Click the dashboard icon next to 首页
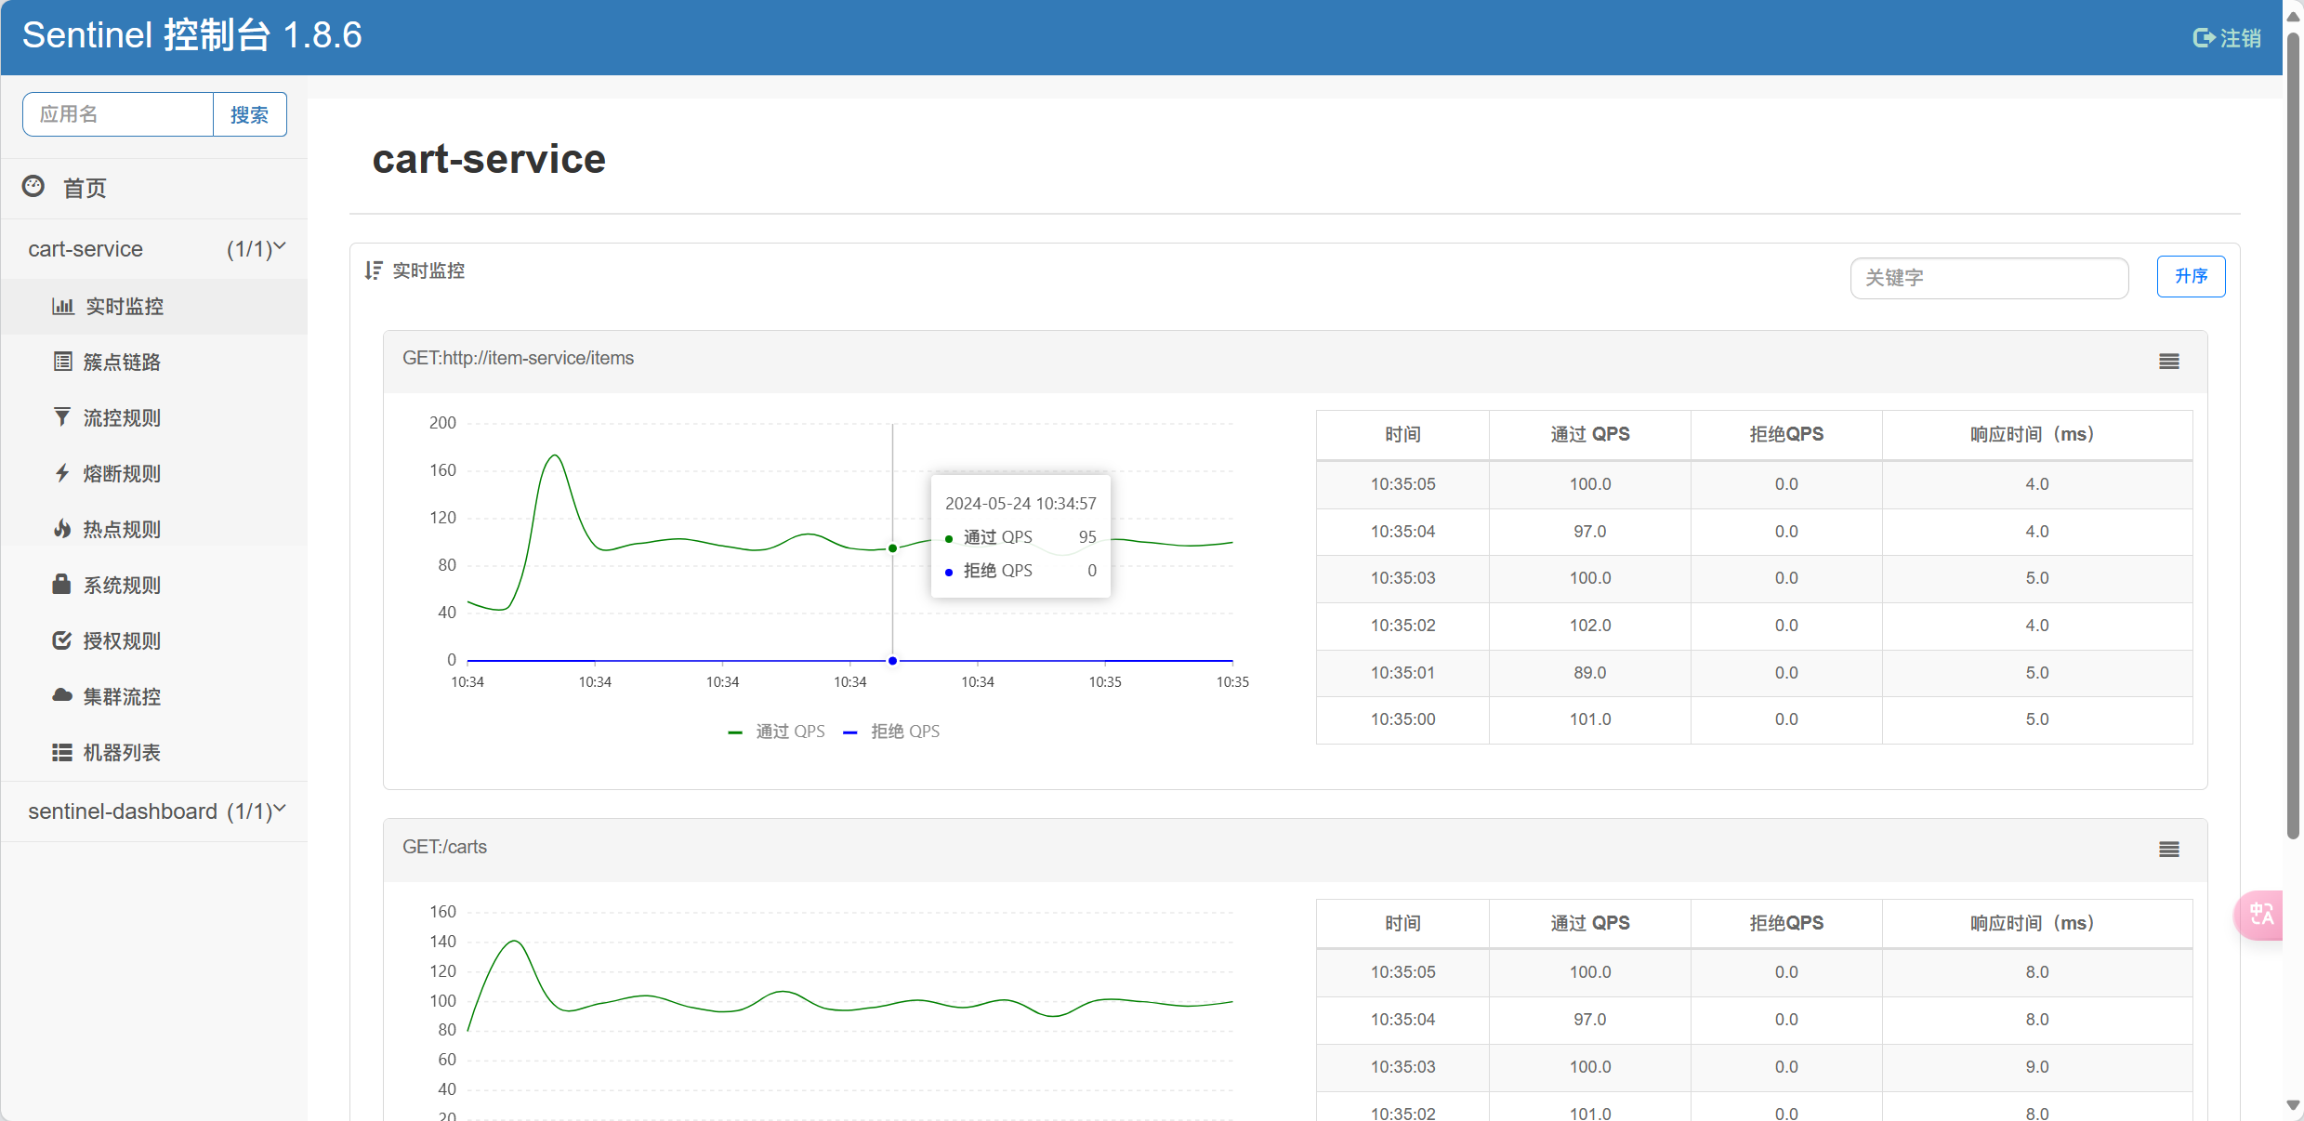2304x1121 pixels. (x=33, y=187)
